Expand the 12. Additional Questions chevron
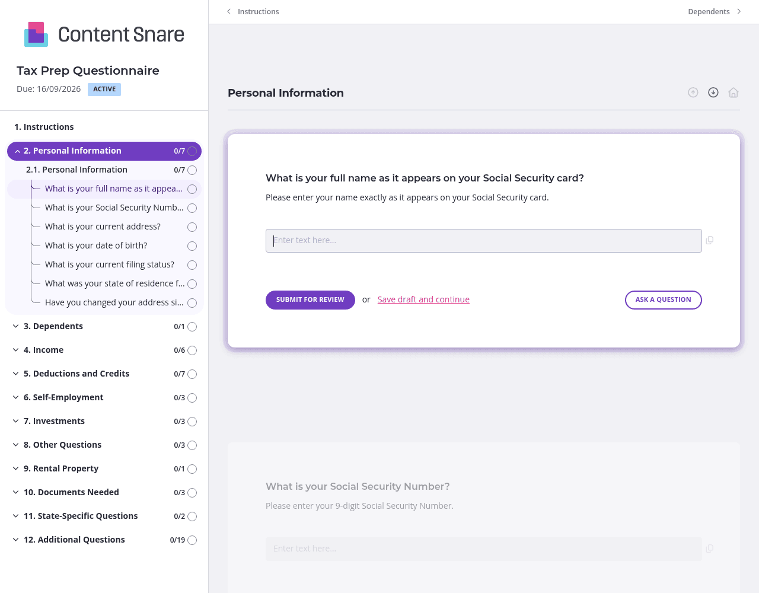Image resolution: width=759 pixels, height=593 pixels. coord(16,540)
